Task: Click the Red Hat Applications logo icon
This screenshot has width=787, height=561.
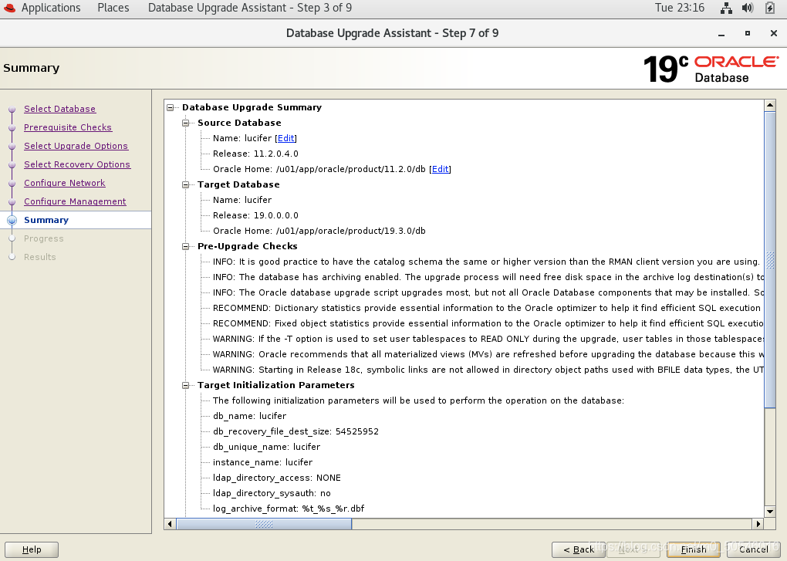Action: [x=9, y=8]
